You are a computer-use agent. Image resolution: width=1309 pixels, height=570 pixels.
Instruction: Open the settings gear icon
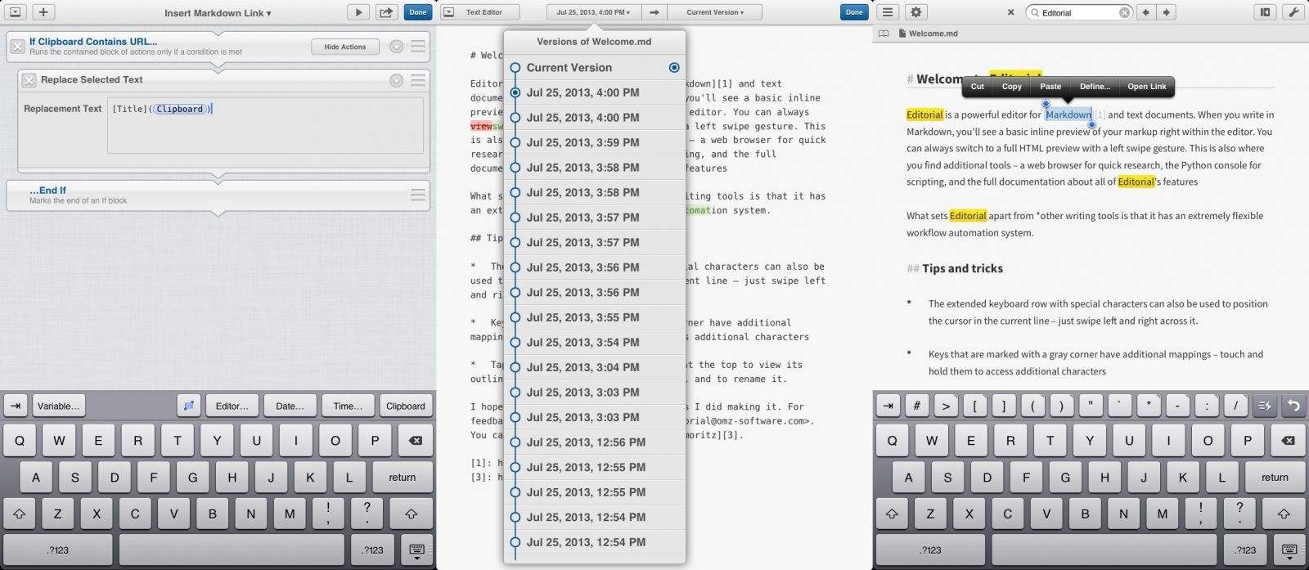pyautogui.click(x=915, y=12)
